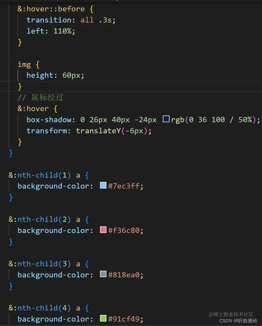Select the '#91cf49' hex value

point(124,319)
